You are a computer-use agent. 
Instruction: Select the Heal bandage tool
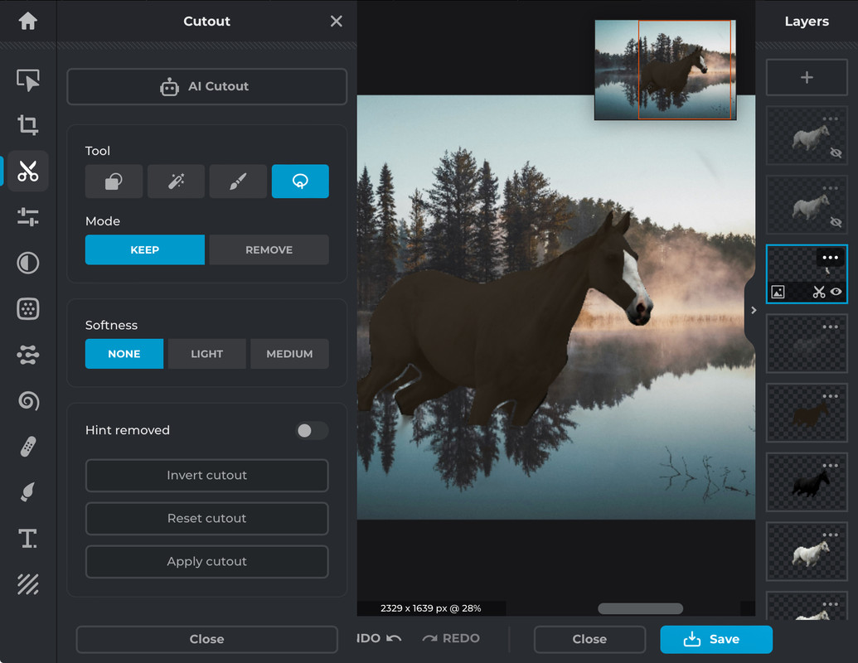coord(28,447)
